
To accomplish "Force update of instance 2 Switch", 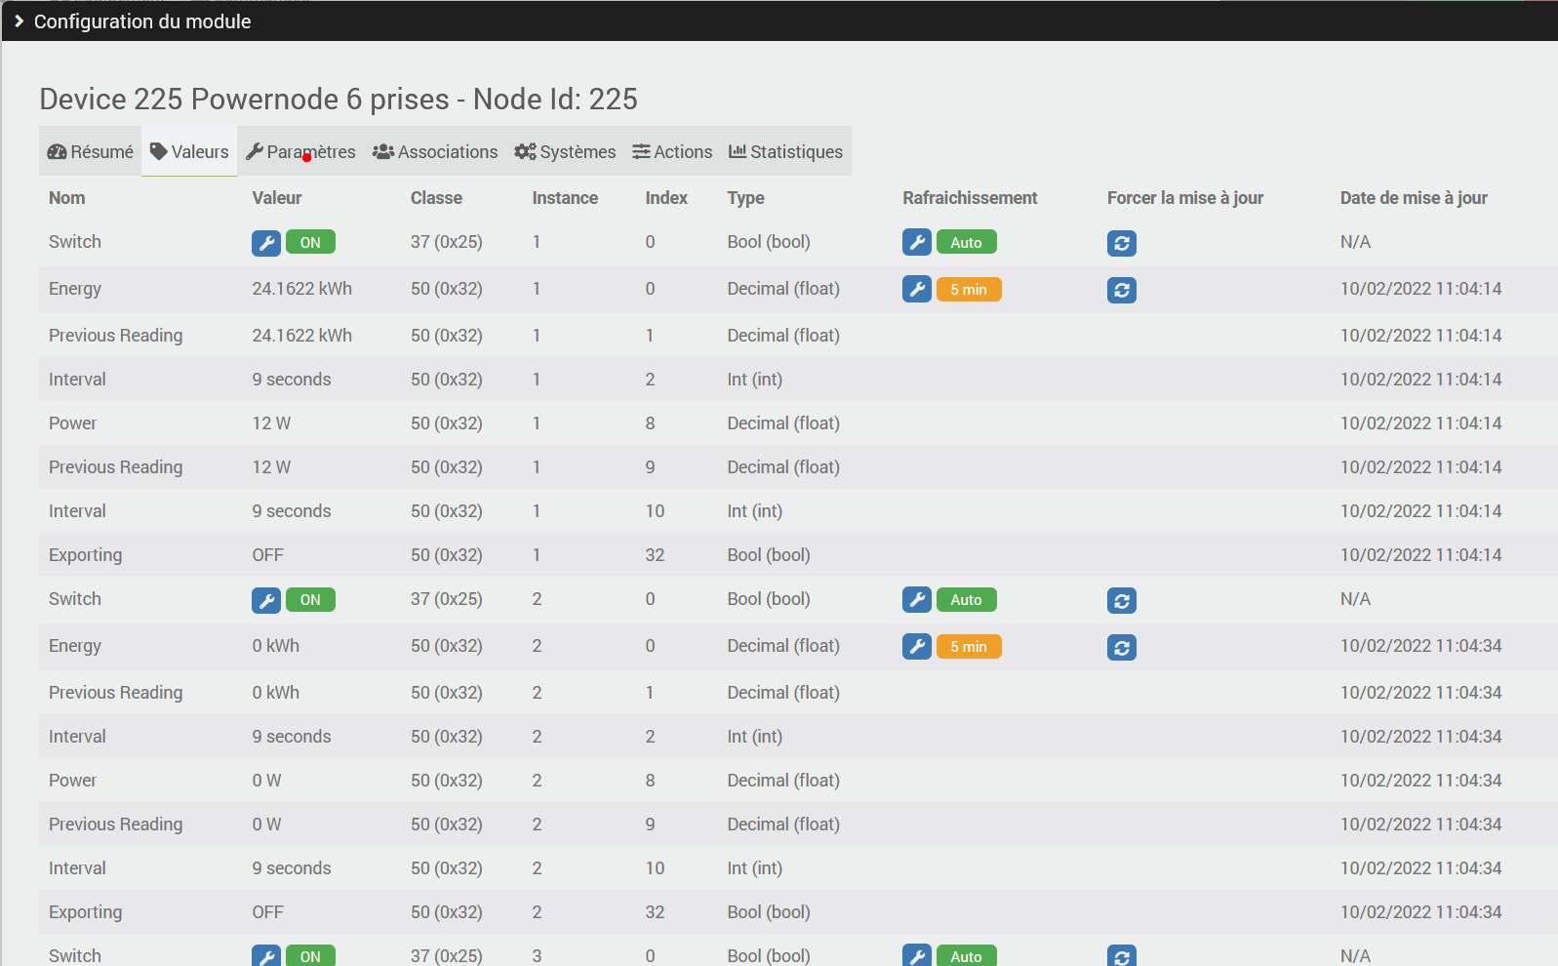I will click(1122, 600).
